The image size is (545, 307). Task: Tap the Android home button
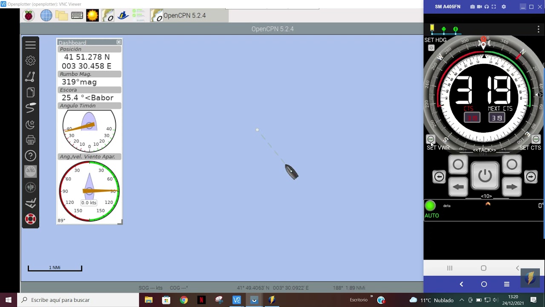click(x=484, y=268)
